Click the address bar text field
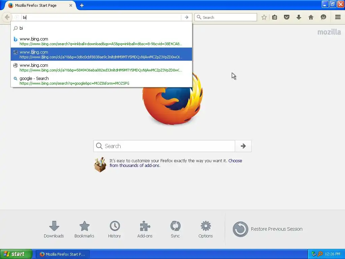 (101, 18)
